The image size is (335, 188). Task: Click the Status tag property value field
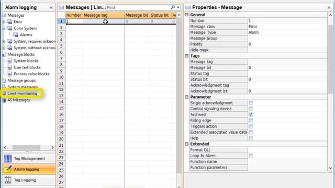click(x=287, y=74)
